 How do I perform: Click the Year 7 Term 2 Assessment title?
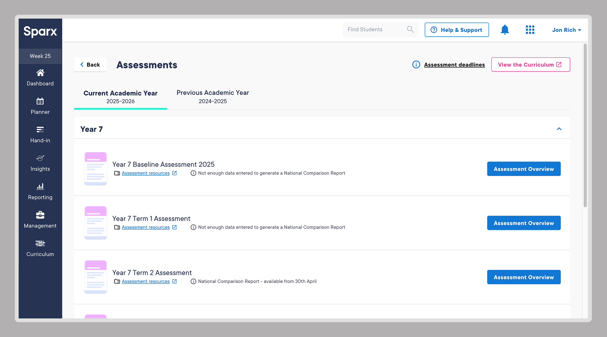coord(152,273)
